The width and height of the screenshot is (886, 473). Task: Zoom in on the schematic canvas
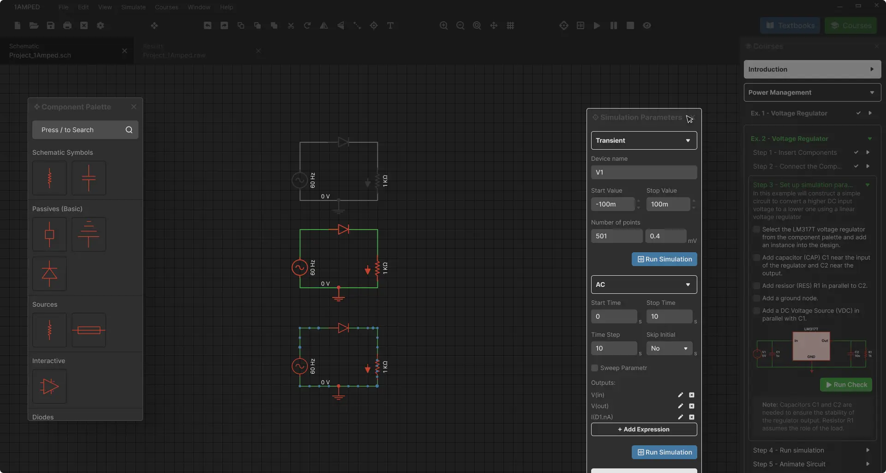tap(444, 25)
